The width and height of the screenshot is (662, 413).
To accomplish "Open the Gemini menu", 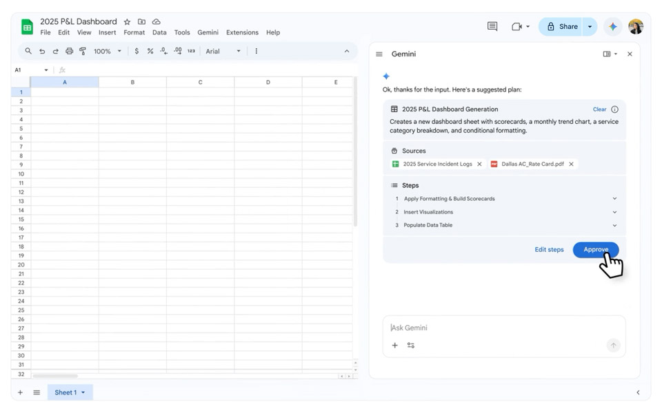I will point(208,32).
